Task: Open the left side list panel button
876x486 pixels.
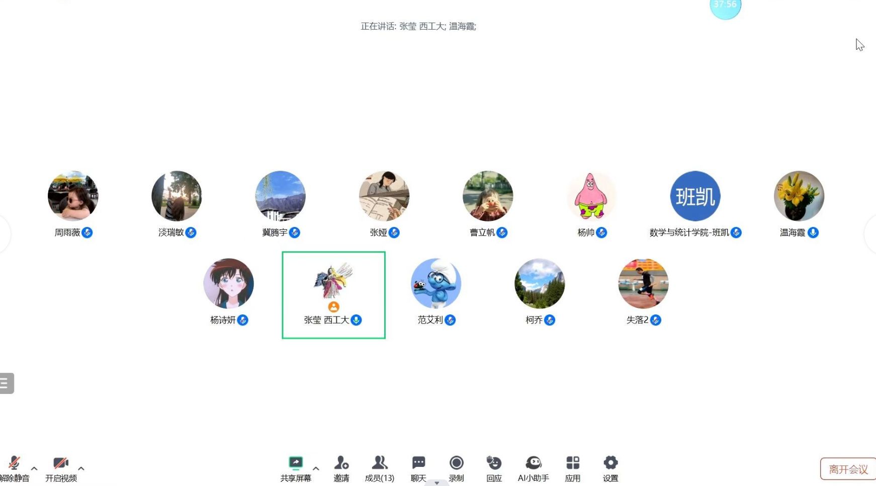Action: pyautogui.click(x=7, y=383)
